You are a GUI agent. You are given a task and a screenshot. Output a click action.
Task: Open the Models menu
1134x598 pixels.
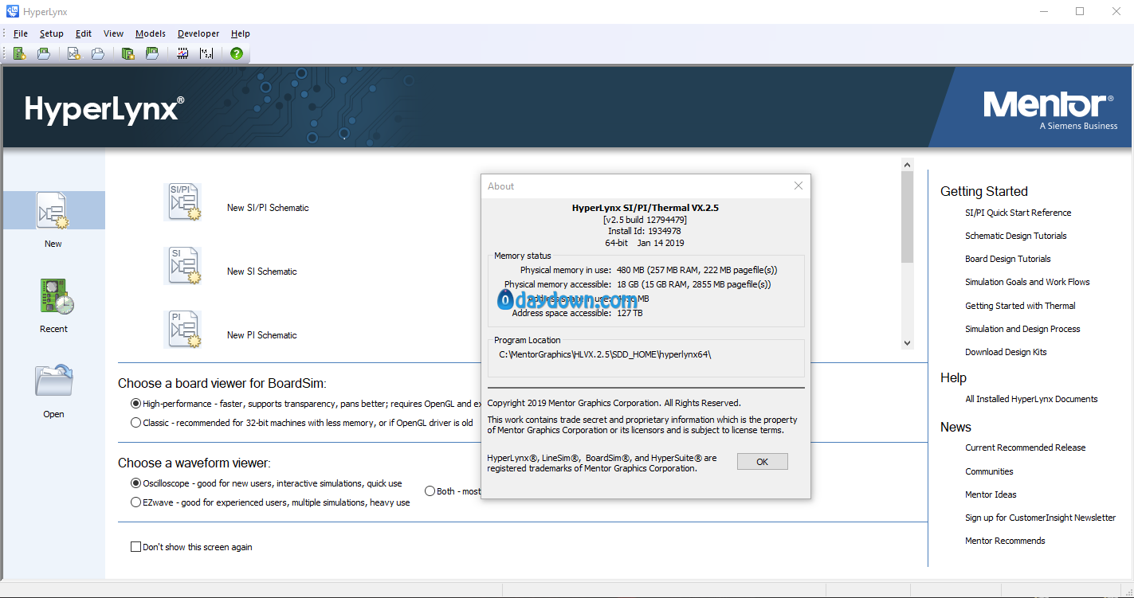click(151, 33)
